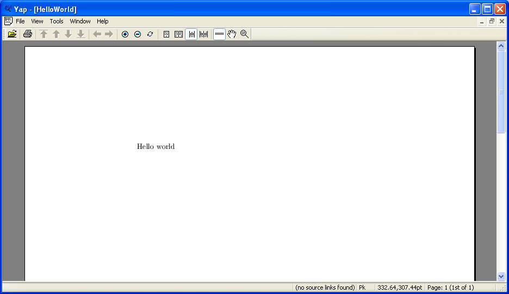Go to previous page up arrow
The height and width of the screenshot is (294, 509).
(x=56, y=34)
